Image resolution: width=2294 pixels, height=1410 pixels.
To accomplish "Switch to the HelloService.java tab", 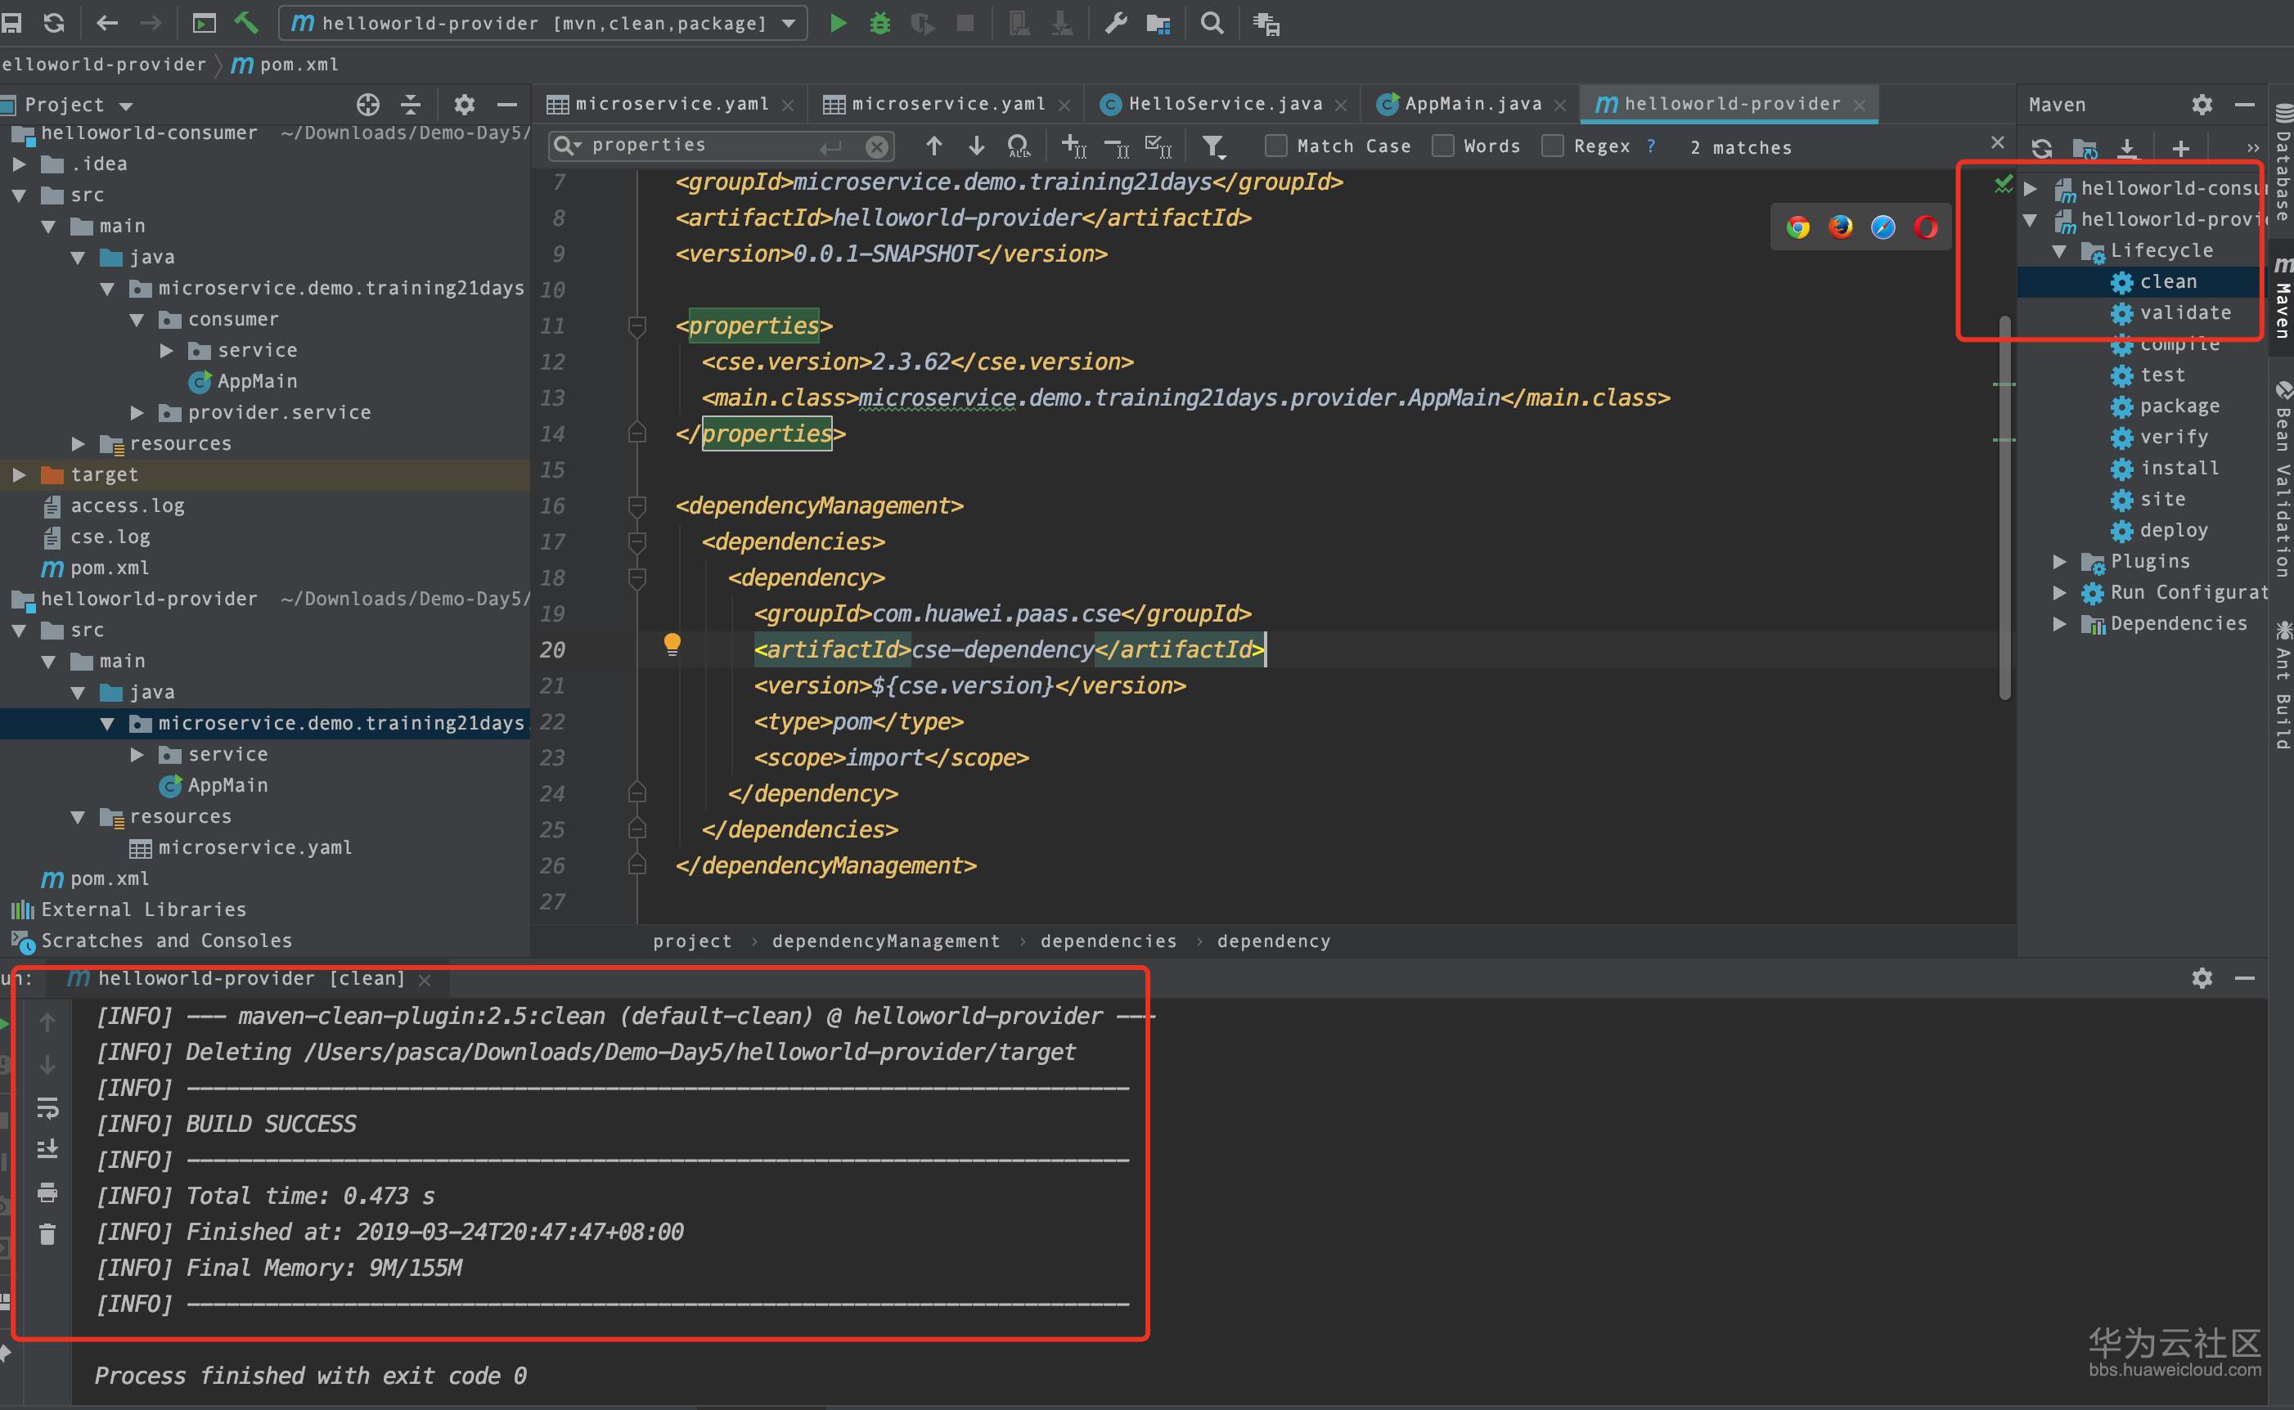I will [1225, 105].
